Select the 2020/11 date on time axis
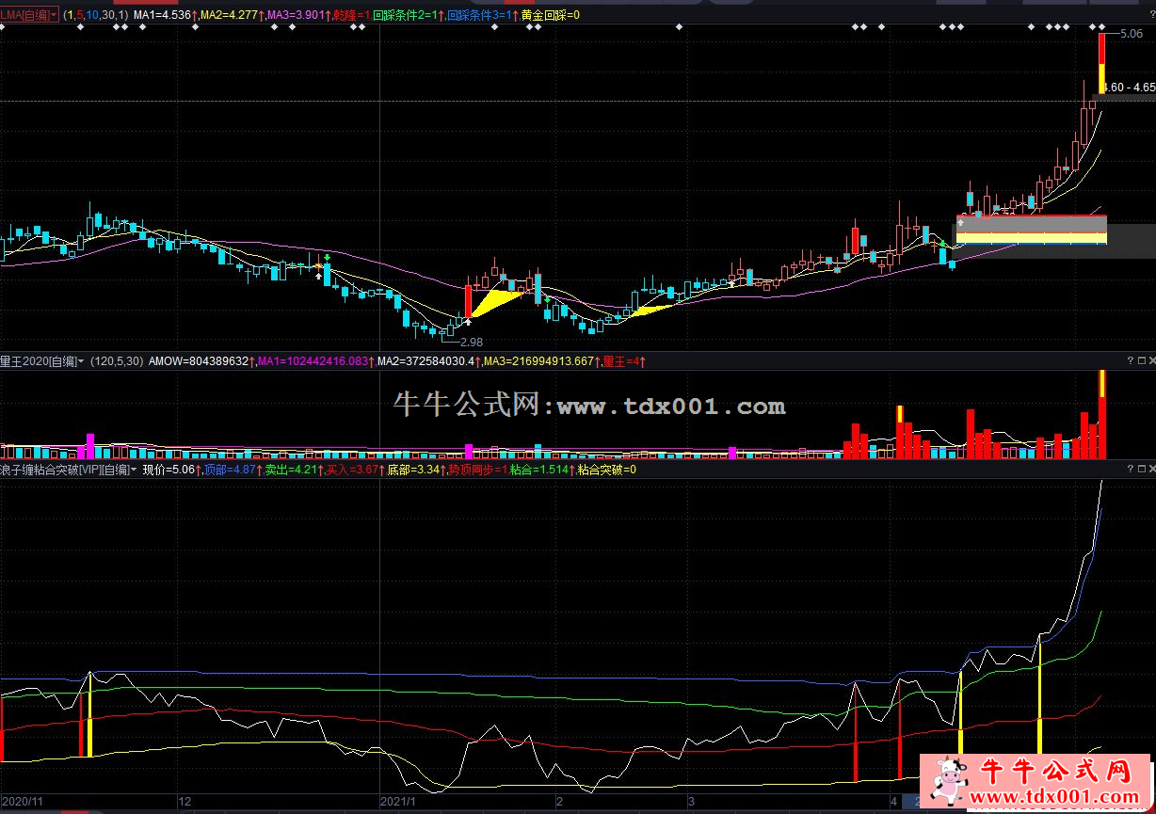1156x814 pixels. coord(22,801)
